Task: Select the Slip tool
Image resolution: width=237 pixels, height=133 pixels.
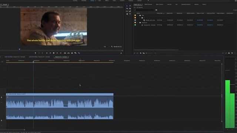Action: [127, 11]
